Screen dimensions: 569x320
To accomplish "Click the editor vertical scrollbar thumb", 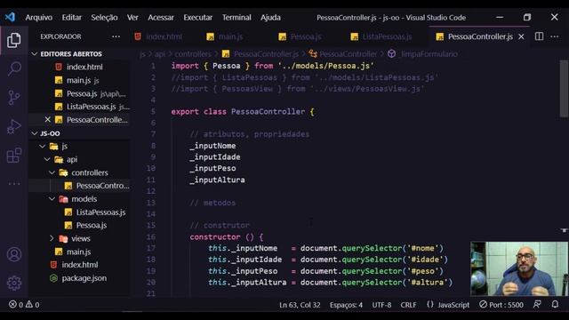I will [x=564, y=89].
